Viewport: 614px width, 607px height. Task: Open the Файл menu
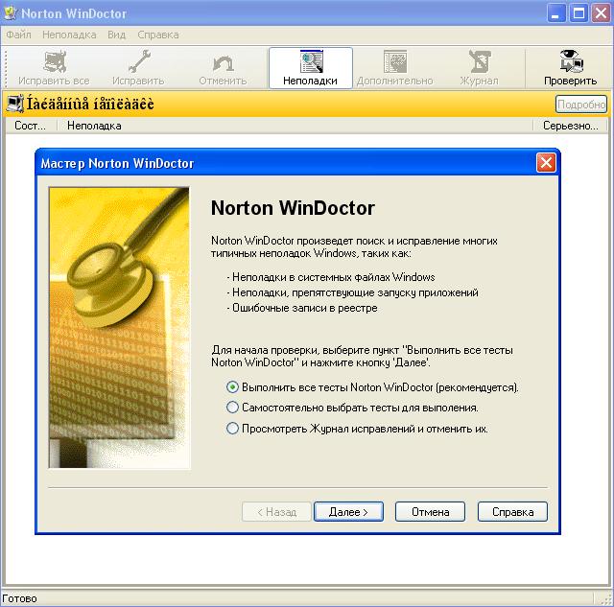pyautogui.click(x=18, y=35)
